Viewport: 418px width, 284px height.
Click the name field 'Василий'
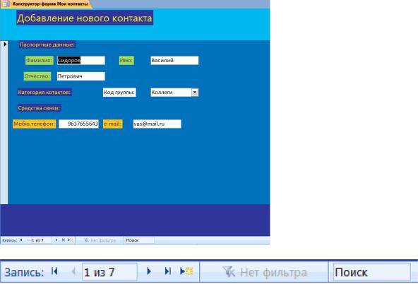click(174, 61)
